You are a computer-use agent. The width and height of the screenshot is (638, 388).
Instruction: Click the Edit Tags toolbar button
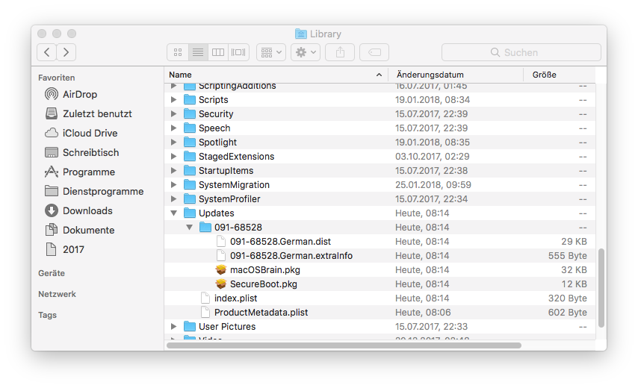tap(374, 52)
